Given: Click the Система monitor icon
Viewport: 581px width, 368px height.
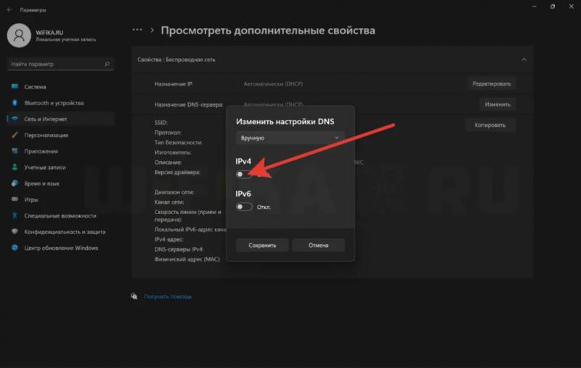Looking at the screenshot, I should [15, 86].
